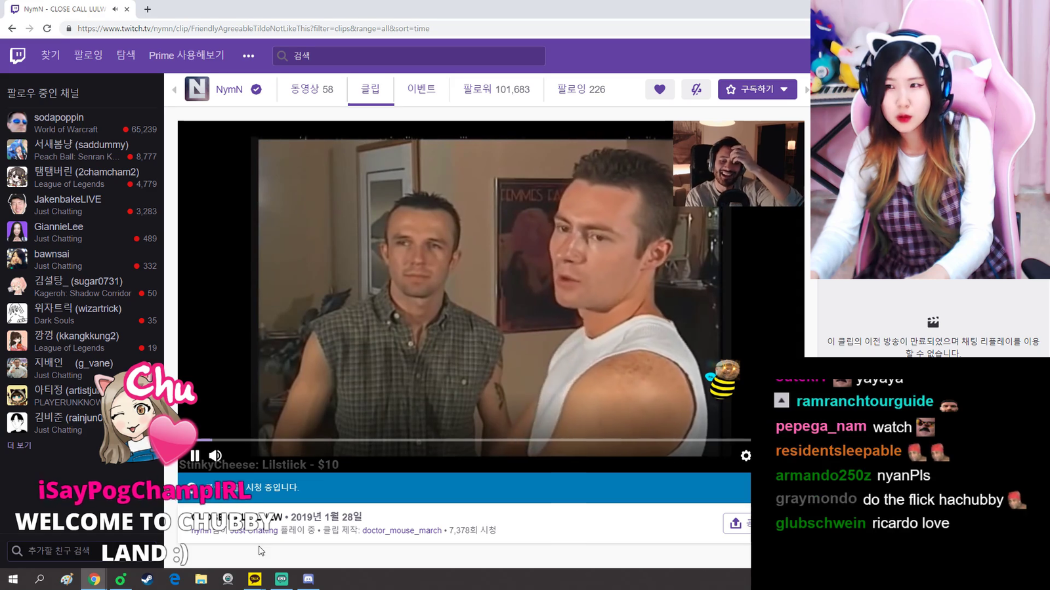Open Steam from the taskbar
1050x590 pixels.
click(147, 579)
